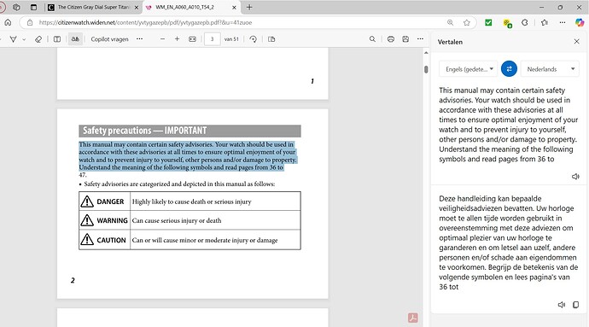The image size is (589, 327).
Task: Open the tab actions menu icon
Action: (x=33, y=7)
